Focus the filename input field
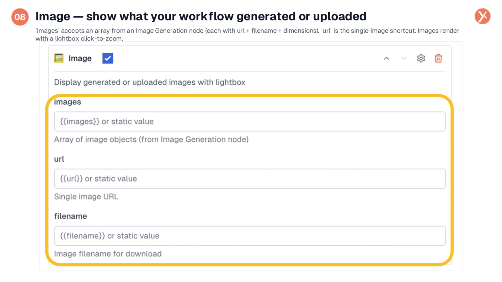The image size is (502, 282). coord(250,236)
